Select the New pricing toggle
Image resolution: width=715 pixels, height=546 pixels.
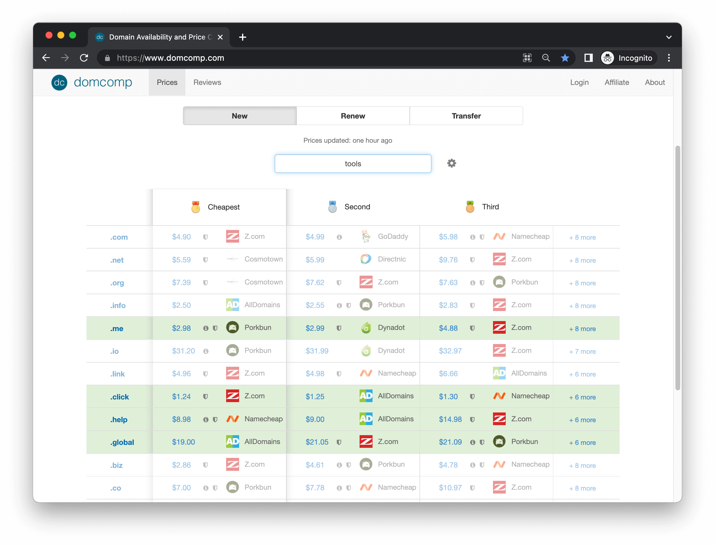point(239,116)
